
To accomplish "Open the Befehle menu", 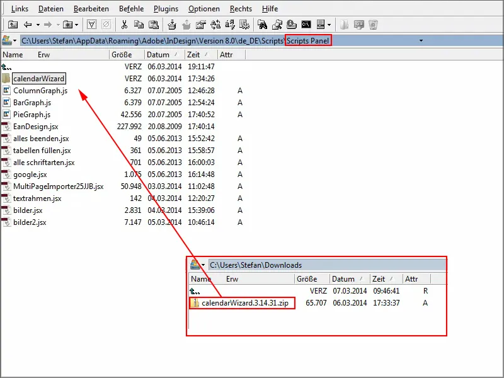I will (132, 9).
